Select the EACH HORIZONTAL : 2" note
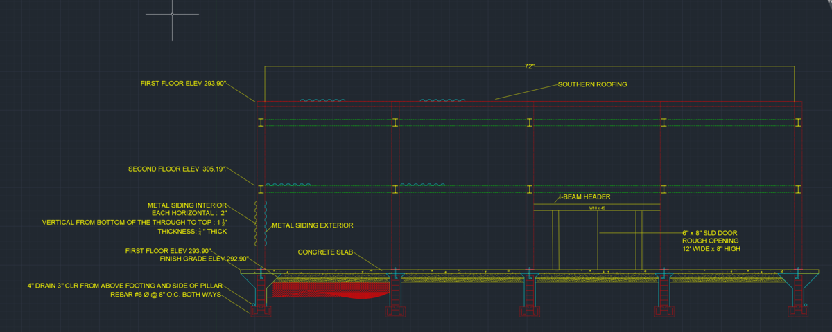The width and height of the screenshot is (832, 332). click(189, 214)
